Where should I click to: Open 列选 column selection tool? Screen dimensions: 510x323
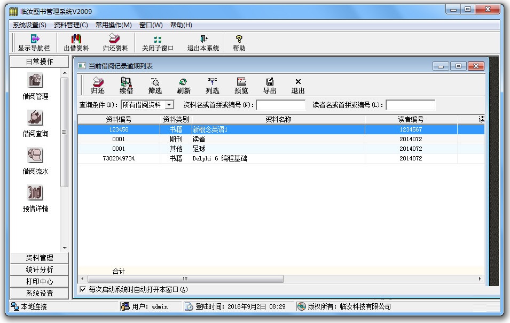pyautogui.click(x=212, y=86)
